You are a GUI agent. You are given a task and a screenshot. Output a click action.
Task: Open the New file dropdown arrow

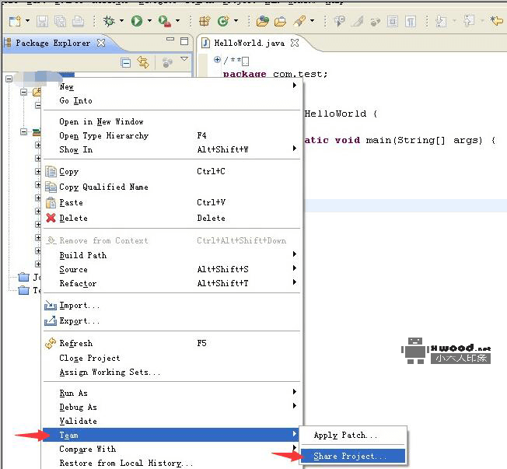pos(27,21)
